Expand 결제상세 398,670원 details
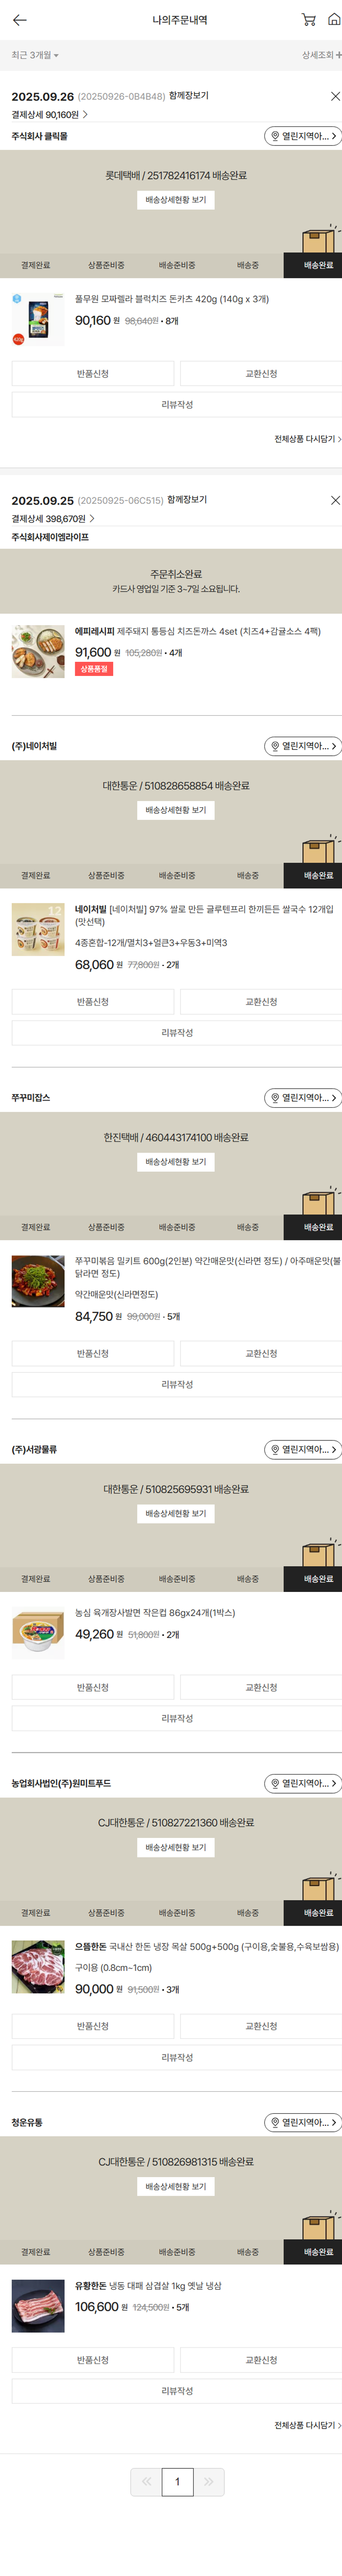 pyautogui.click(x=53, y=519)
